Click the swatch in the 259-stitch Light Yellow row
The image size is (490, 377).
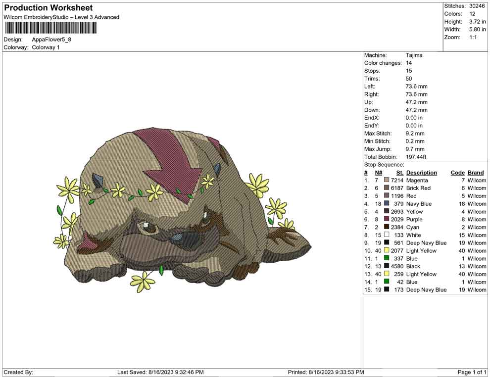click(387, 274)
